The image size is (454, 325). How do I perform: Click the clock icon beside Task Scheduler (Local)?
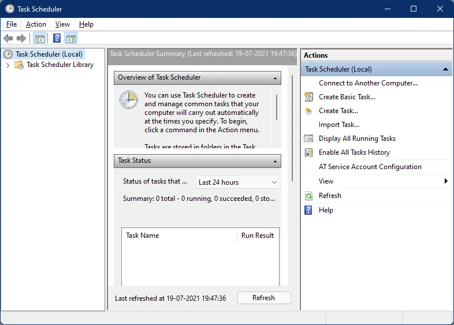pyautogui.click(x=8, y=54)
